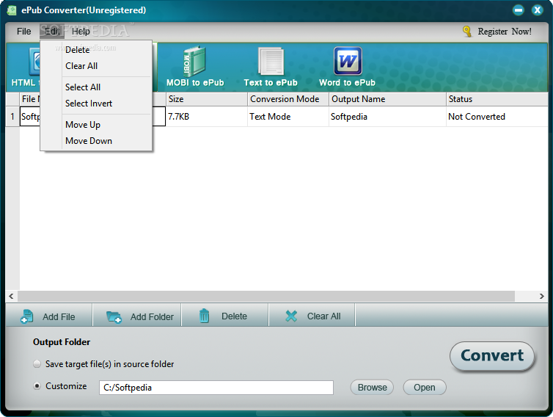553x417 pixels.
Task: Click the horizontal scrollbar thumb
Action: [266, 297]
